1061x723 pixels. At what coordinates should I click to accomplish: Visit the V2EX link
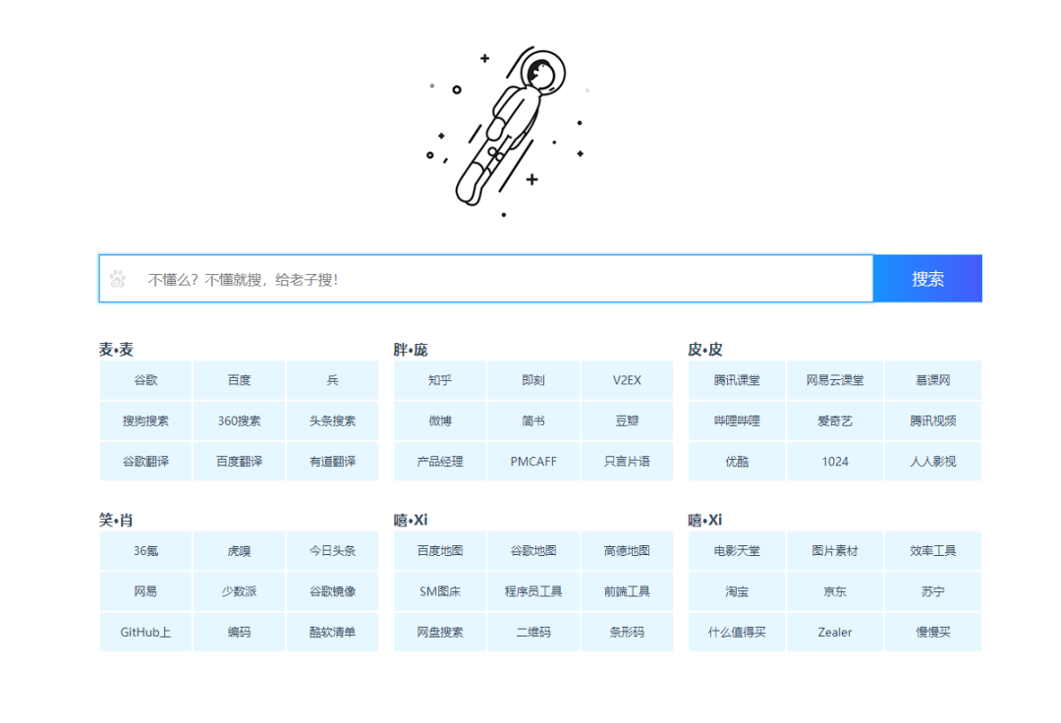tap(627, 380)
